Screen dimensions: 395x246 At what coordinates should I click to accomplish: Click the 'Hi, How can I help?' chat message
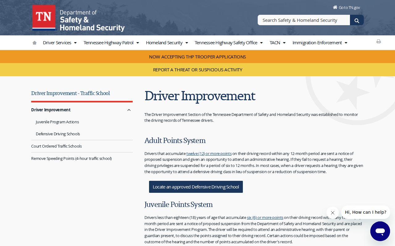point(366,212)
